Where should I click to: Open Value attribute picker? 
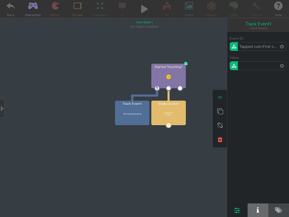(234, 66)
